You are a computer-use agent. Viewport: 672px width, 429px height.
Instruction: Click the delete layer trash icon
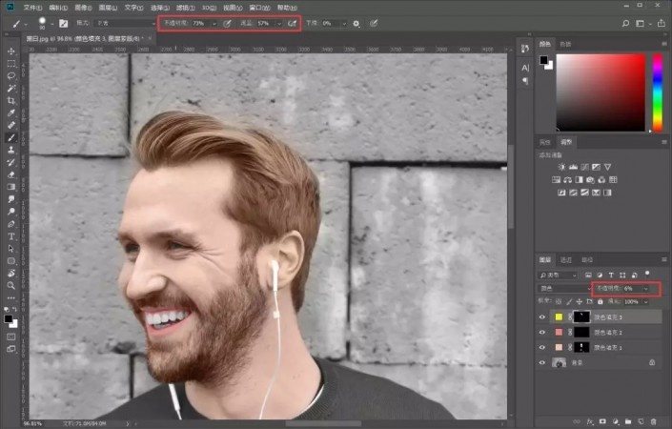click(x=652, y=419)
